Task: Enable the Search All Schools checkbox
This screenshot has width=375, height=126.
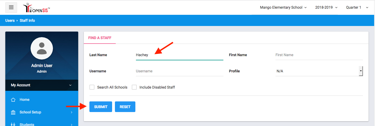Action: click(x=92, y=87)
